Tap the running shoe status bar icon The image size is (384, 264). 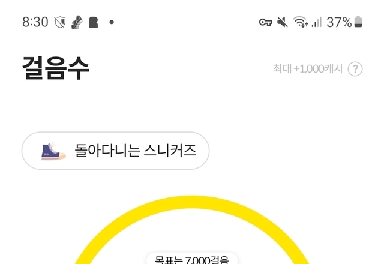[77, 22]
